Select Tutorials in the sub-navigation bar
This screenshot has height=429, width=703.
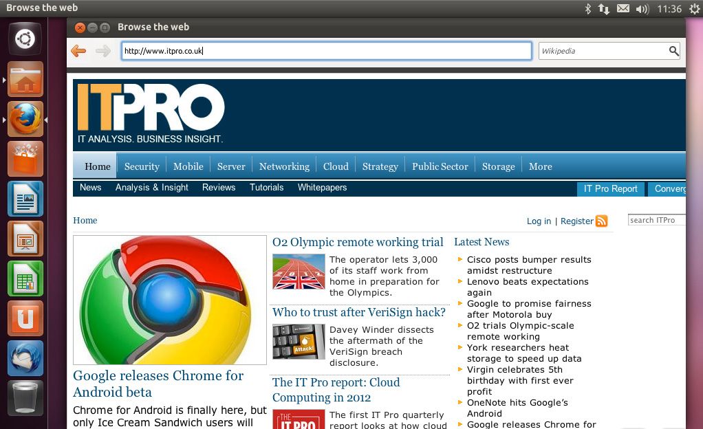[x=266, y=188]
